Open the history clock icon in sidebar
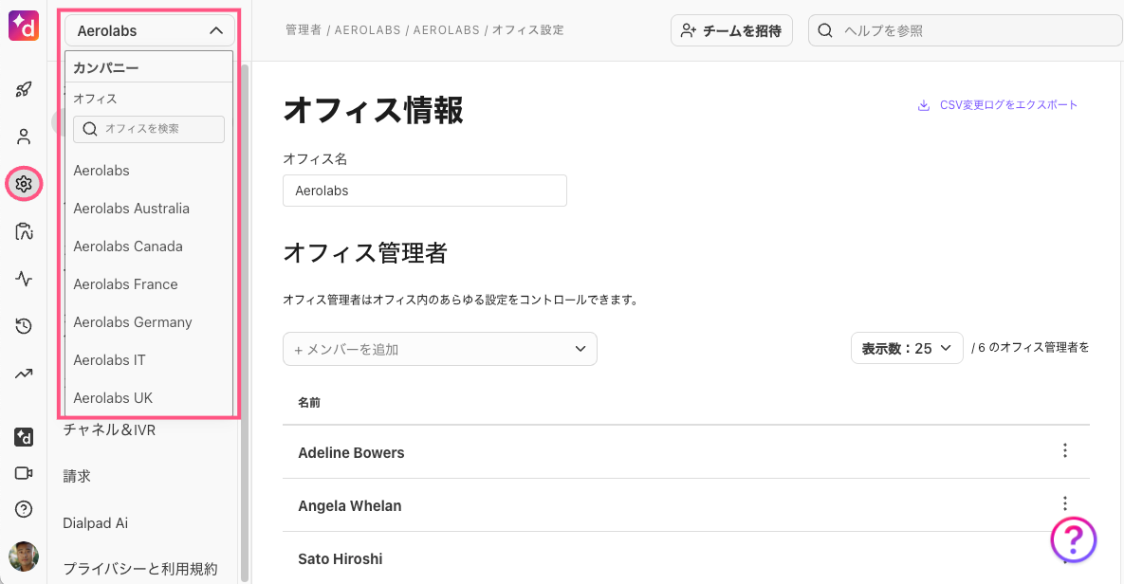The width and height of the screenshot is (1124, 584). (24, 326)
